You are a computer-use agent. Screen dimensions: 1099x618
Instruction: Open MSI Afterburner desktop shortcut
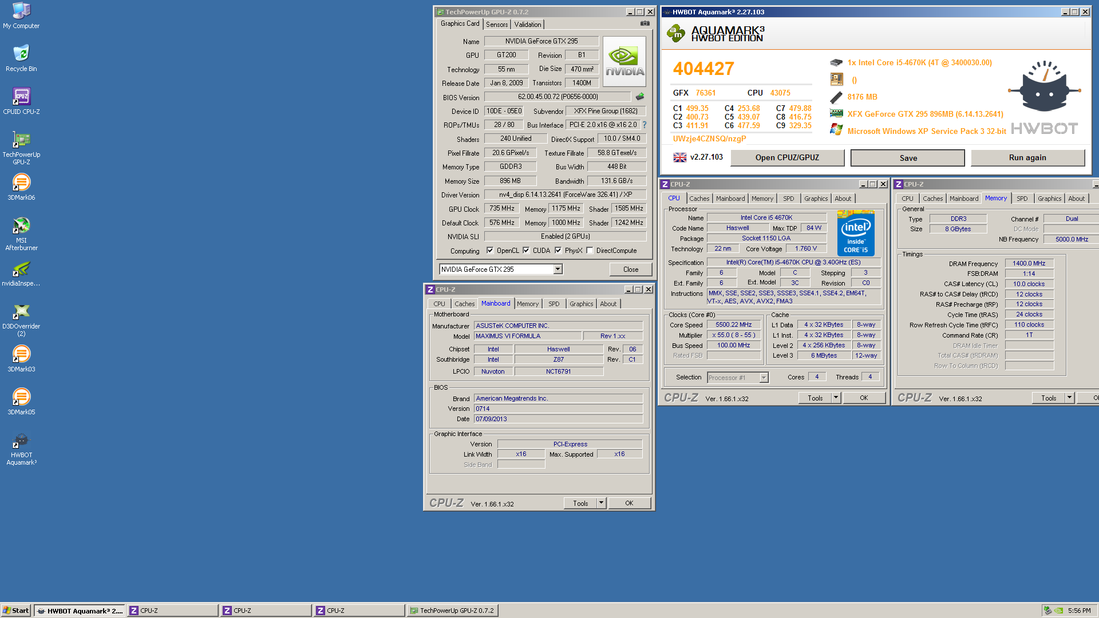[21, 233]
